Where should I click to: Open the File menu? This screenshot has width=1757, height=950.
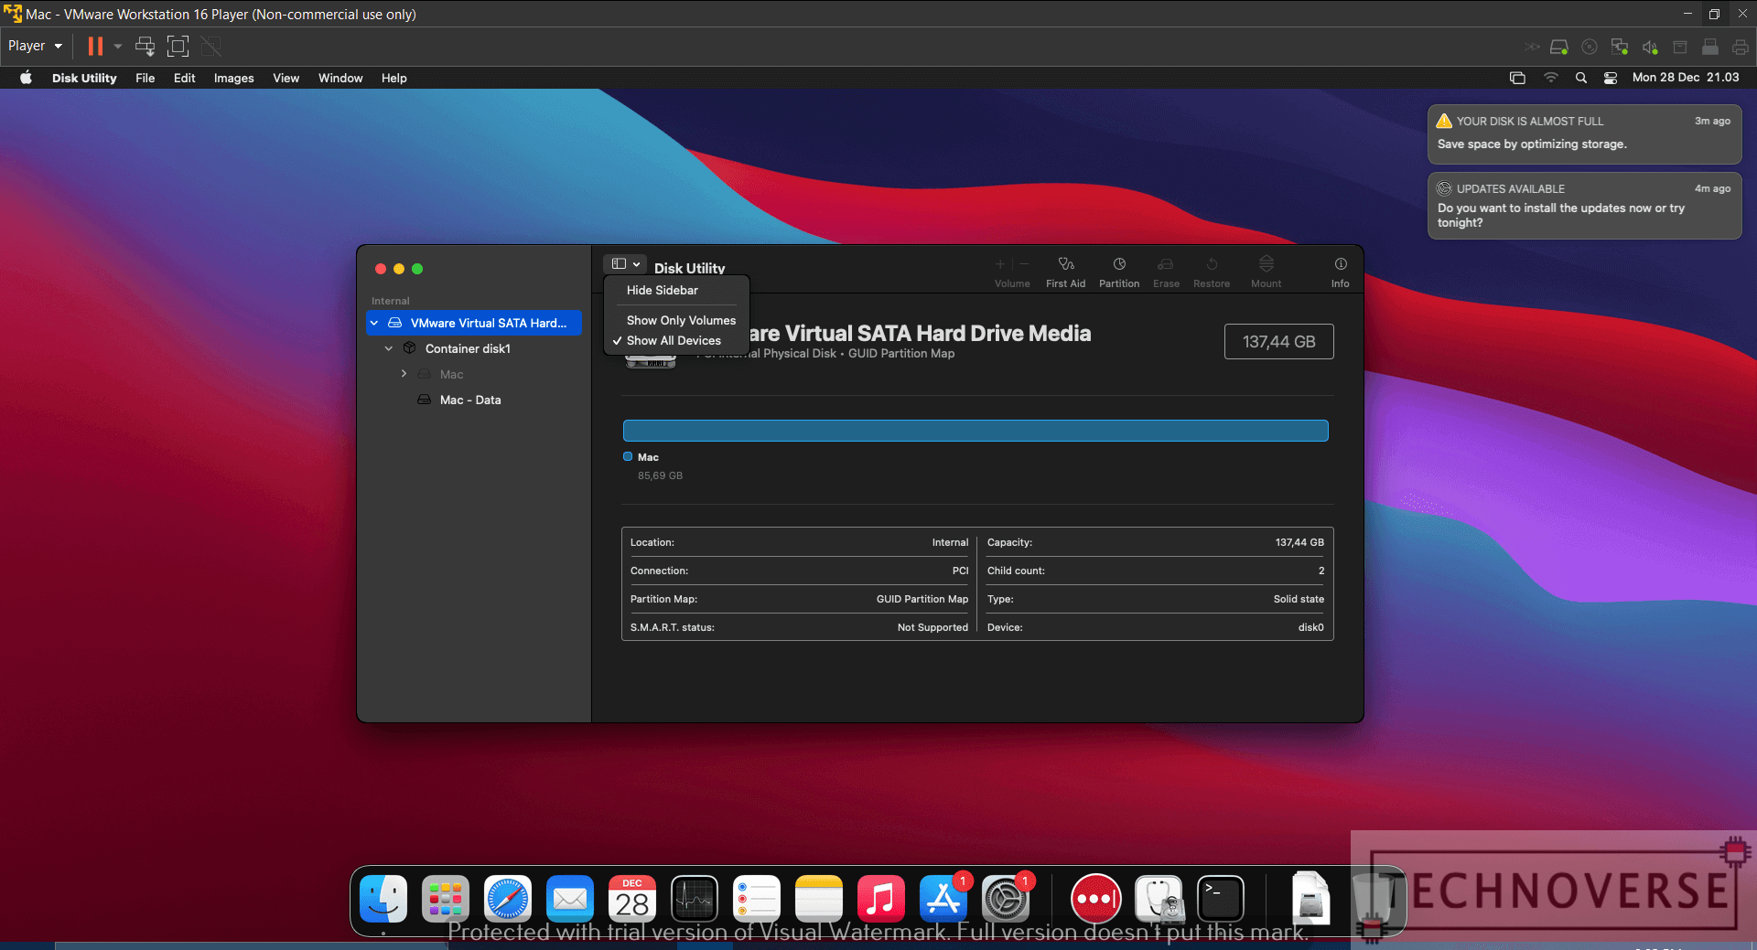click(x=145, y=78)
